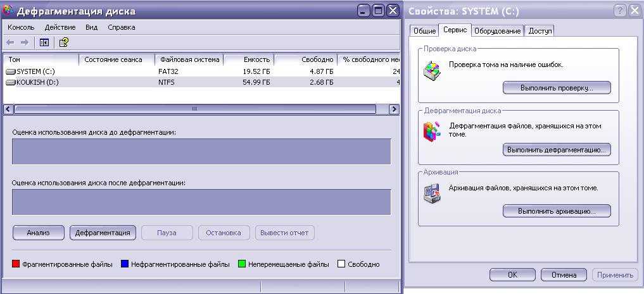Click the KOUKISH (D:) volume name text

[37, 82]
